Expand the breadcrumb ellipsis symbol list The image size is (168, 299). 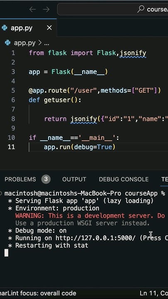pos(46,43)
